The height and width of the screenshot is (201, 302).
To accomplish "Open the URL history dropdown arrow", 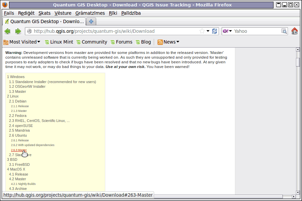I will 208,31.
